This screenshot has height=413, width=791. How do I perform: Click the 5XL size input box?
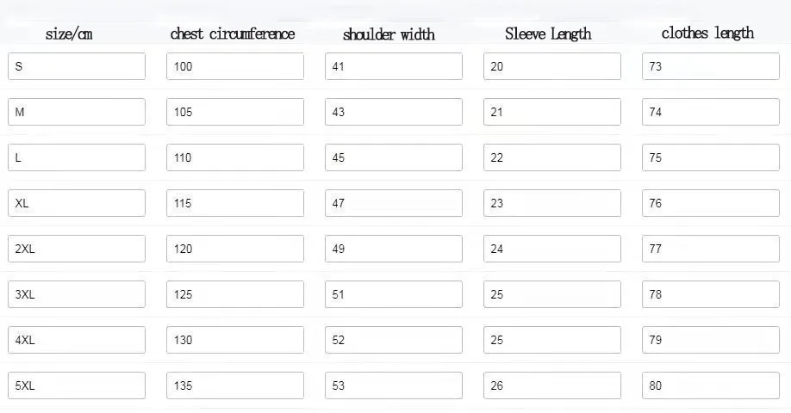click(77, 385)
